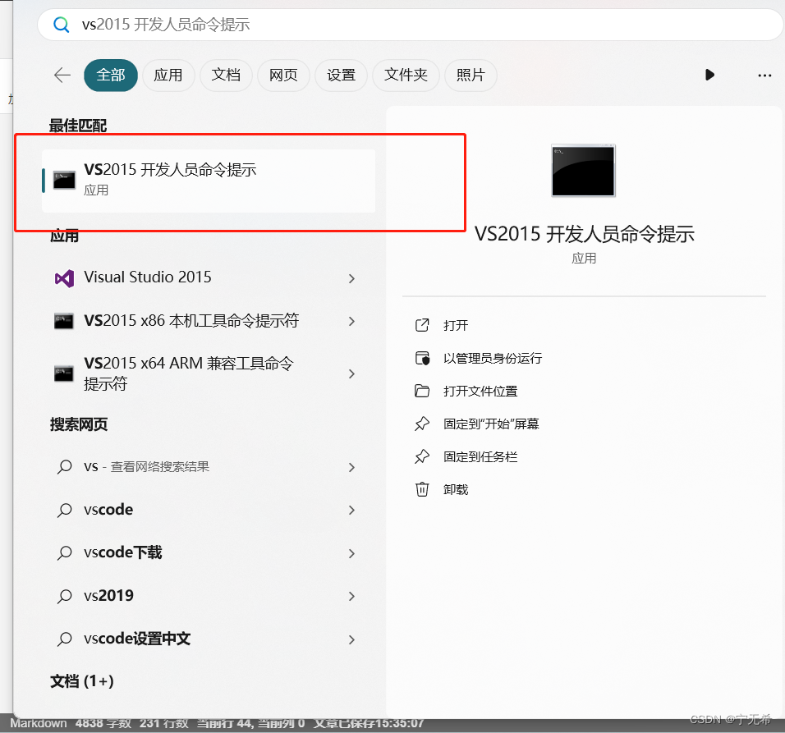Open the 文档 (1+) section header

82,681
